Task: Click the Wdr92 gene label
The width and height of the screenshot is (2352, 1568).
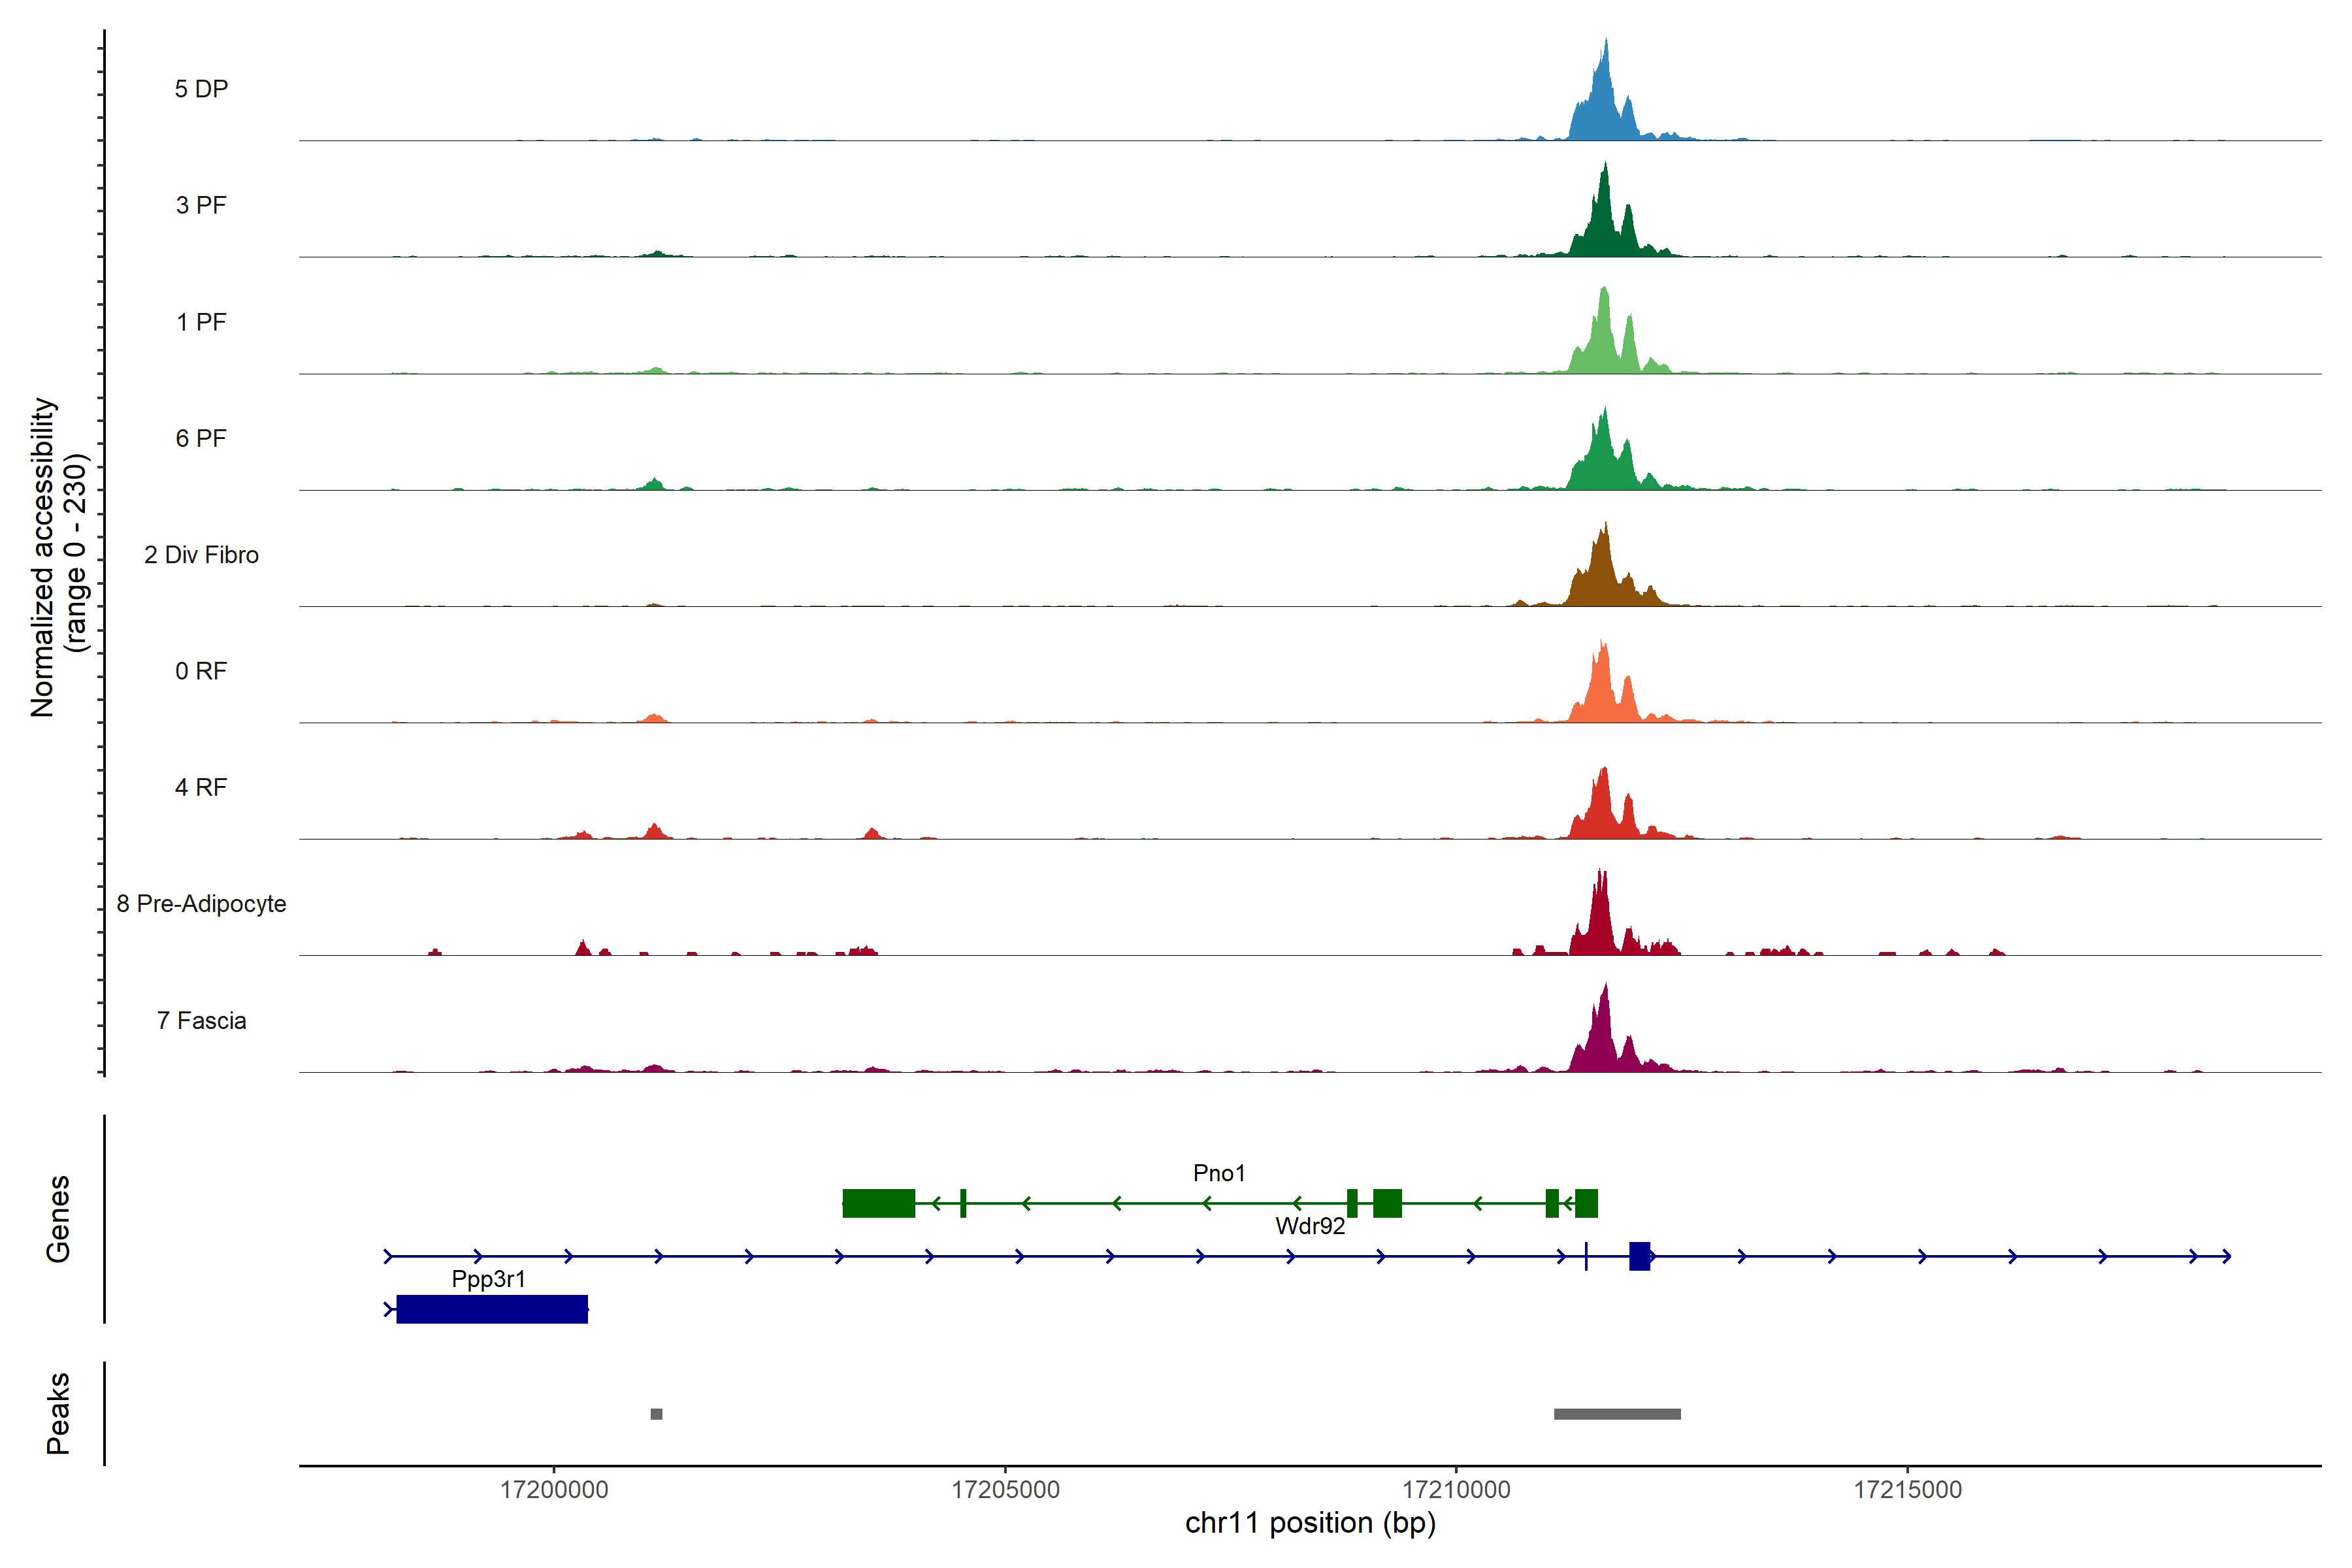Action: click(x=1310, y=1226)
